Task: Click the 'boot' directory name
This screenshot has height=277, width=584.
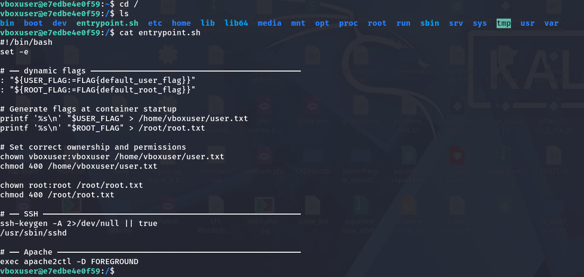Action: point(33,23)
